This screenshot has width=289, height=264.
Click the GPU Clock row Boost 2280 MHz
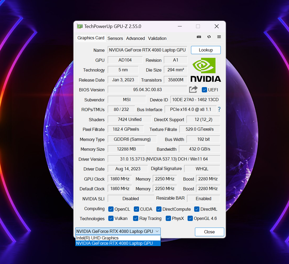[x=208, y=179]
